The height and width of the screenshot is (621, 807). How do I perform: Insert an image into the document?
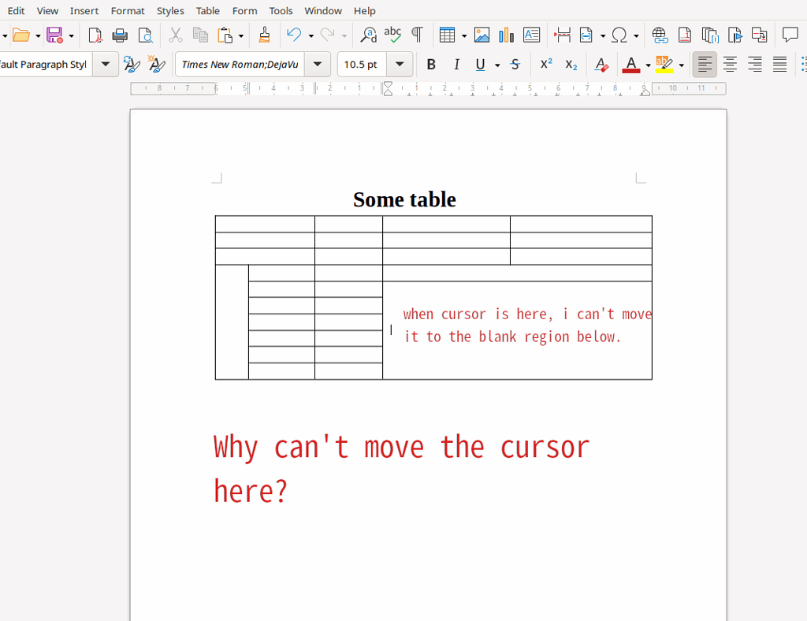pyautogui.click(x=482, y=35)
